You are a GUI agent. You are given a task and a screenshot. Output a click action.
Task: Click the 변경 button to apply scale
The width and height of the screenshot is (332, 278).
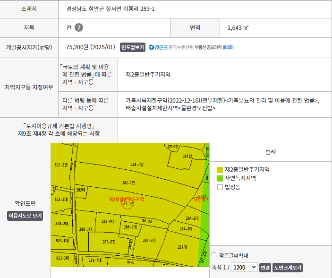coord(265,268)
